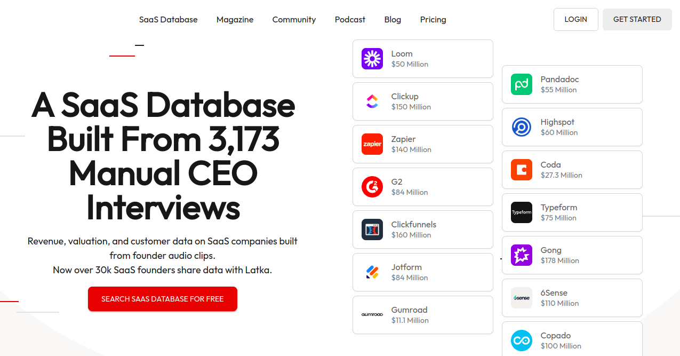The image size is (680, 356).
Task: Click the black Typeform logo icon
Action: tap(522, 212)
